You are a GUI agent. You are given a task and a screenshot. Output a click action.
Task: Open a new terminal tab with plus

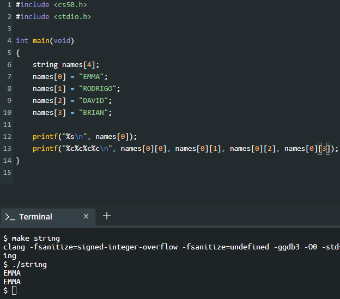pyautogui.click(x=107, y=216)
